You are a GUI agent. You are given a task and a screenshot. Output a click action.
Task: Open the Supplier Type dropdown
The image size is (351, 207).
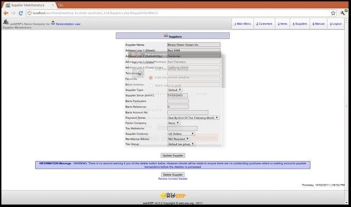(x=174, y=90)
